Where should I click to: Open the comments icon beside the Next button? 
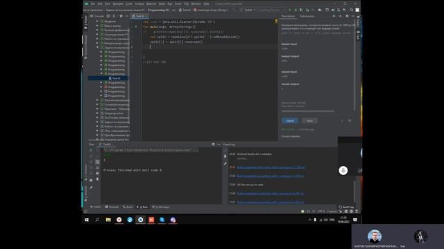[350, 120]
